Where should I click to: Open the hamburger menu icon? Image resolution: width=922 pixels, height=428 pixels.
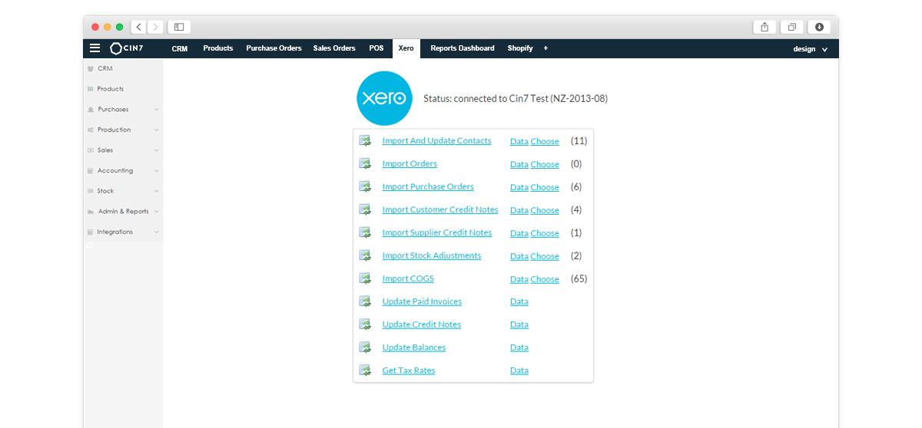(95, 48)
